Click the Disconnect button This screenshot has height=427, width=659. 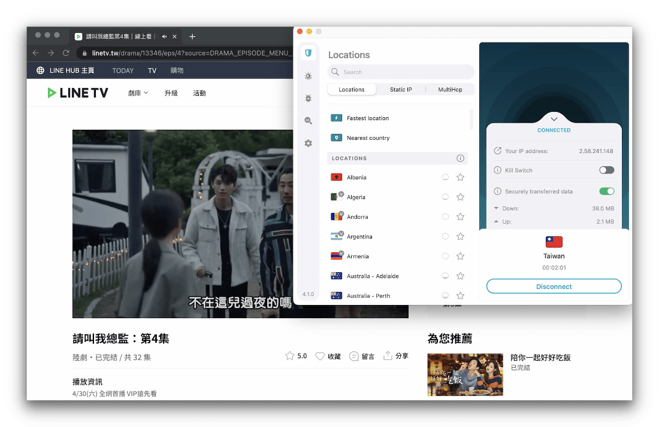(554, 286)
